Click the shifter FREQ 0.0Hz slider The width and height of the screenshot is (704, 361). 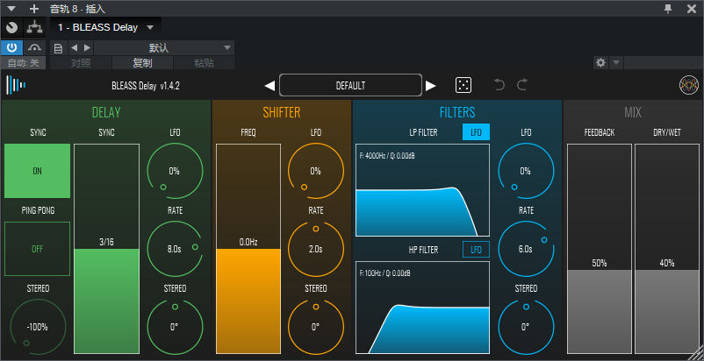[248, 249]
